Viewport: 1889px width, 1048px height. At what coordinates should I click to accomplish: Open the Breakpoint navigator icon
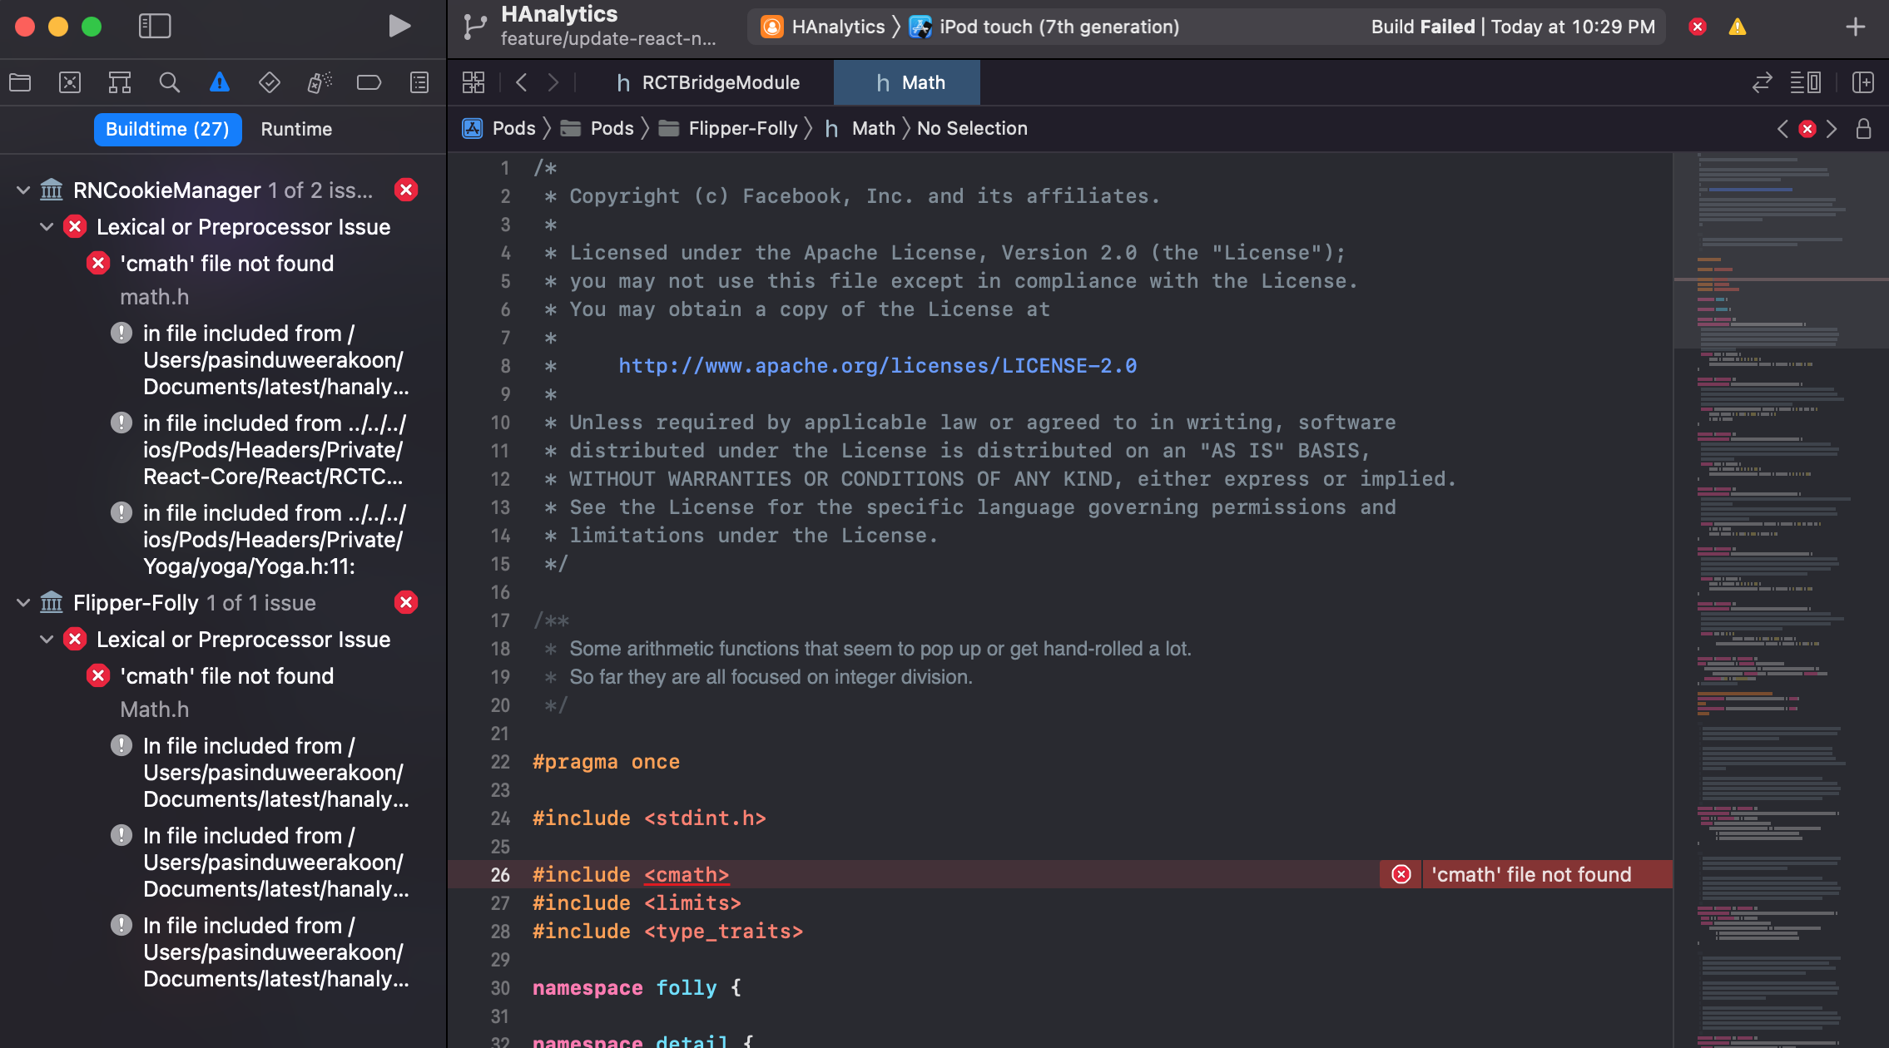369,82
